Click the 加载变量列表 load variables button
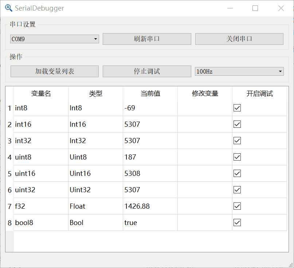The image size is (294, 268). [55, 71]
